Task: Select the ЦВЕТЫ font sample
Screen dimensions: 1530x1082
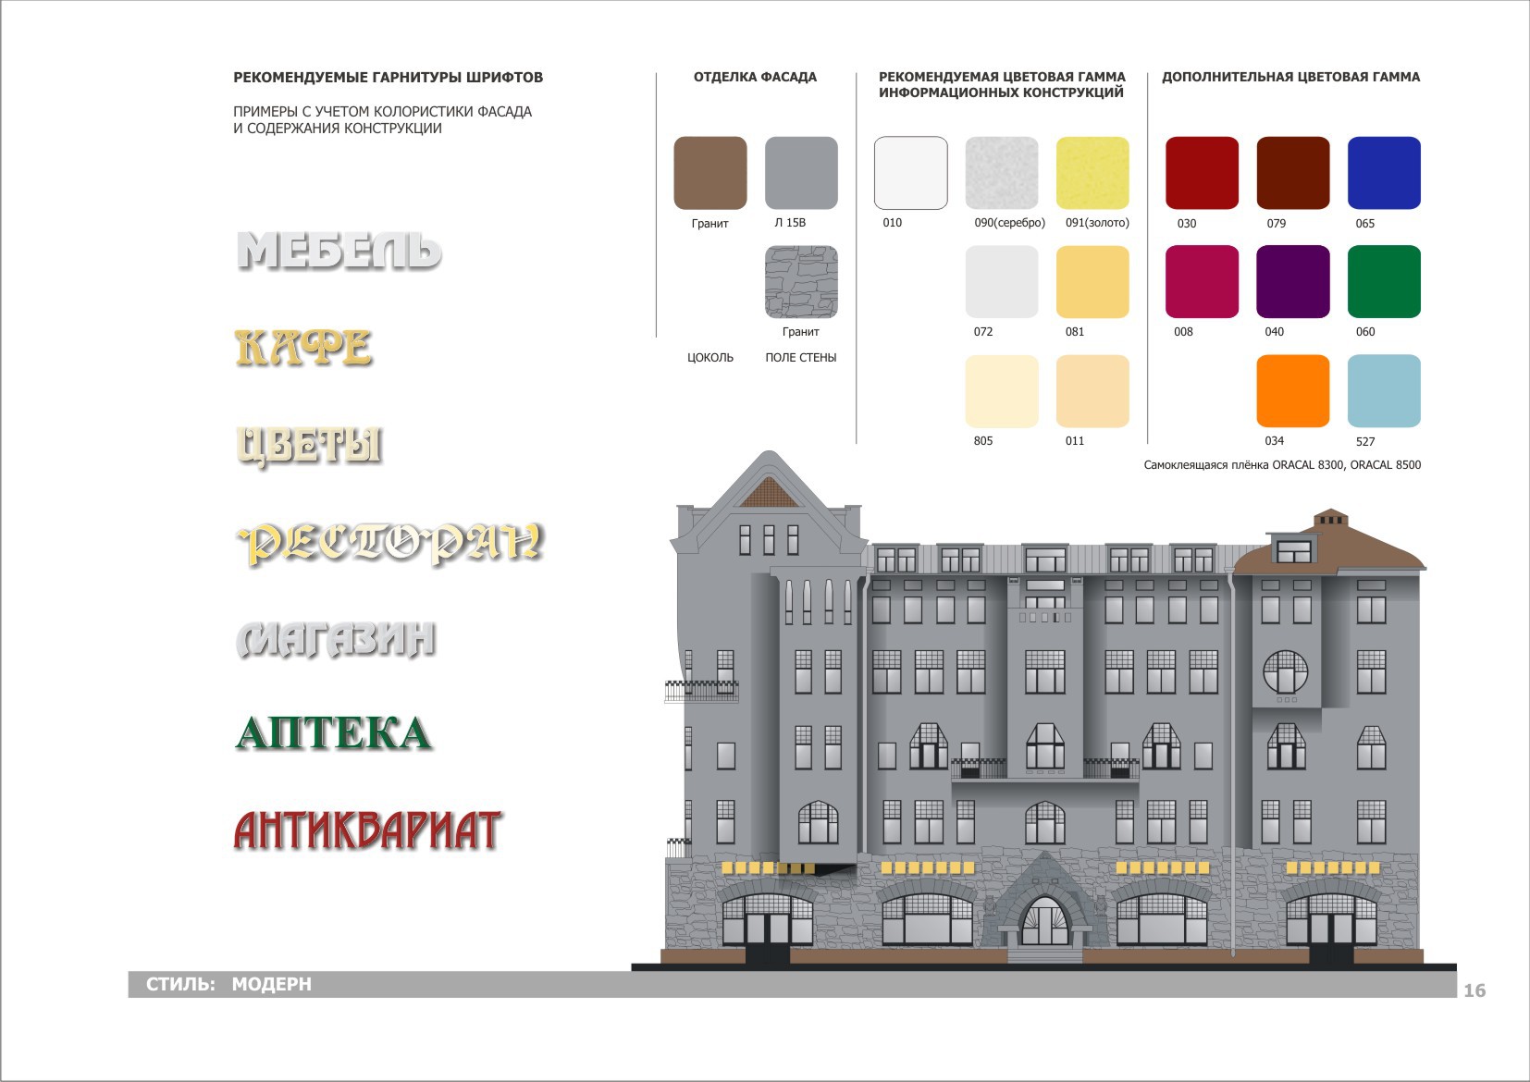Action: pyautogui.click(x=309, y=445)
